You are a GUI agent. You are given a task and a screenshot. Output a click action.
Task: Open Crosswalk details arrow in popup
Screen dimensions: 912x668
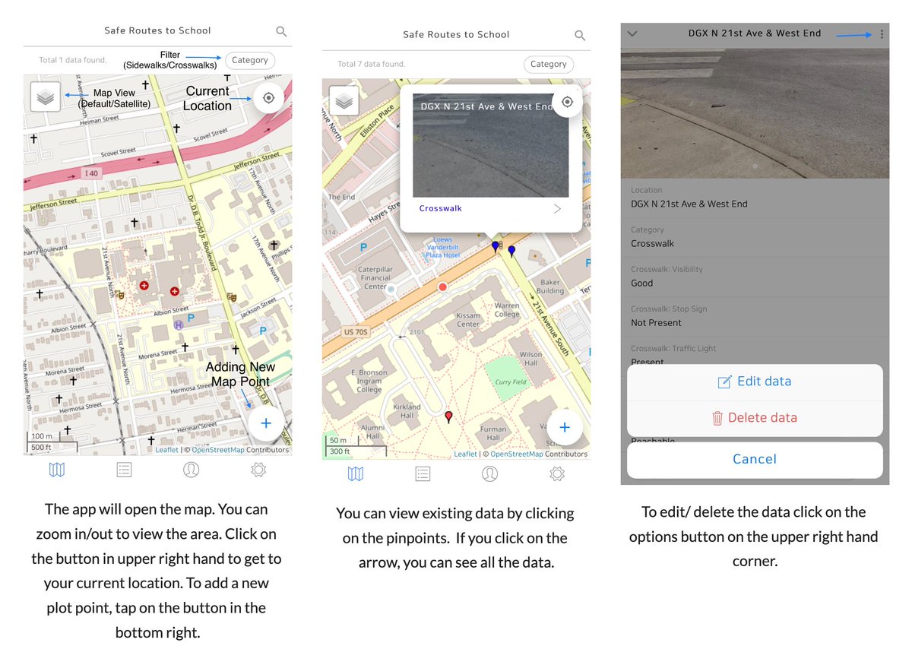557,208
